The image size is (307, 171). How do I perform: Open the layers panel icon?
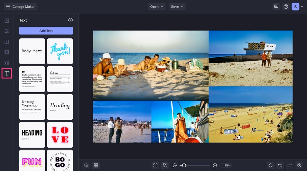click(x=87, y=165)
